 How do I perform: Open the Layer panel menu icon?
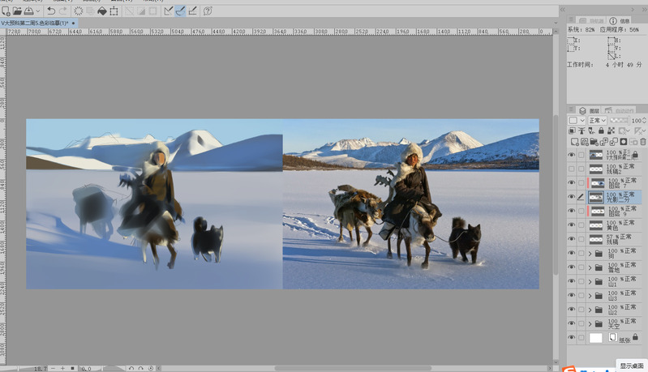[572, 110]
